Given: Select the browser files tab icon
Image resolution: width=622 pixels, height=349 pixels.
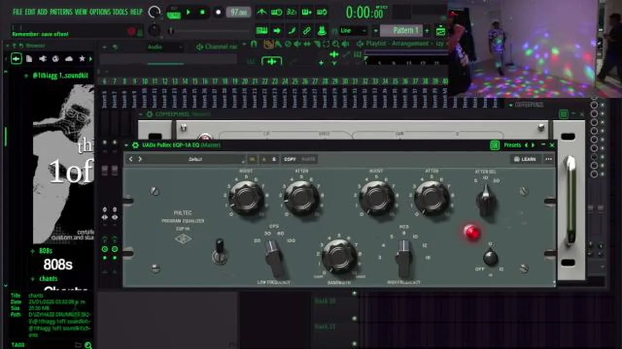Looking at the screenshot, I should click(29, 59).
